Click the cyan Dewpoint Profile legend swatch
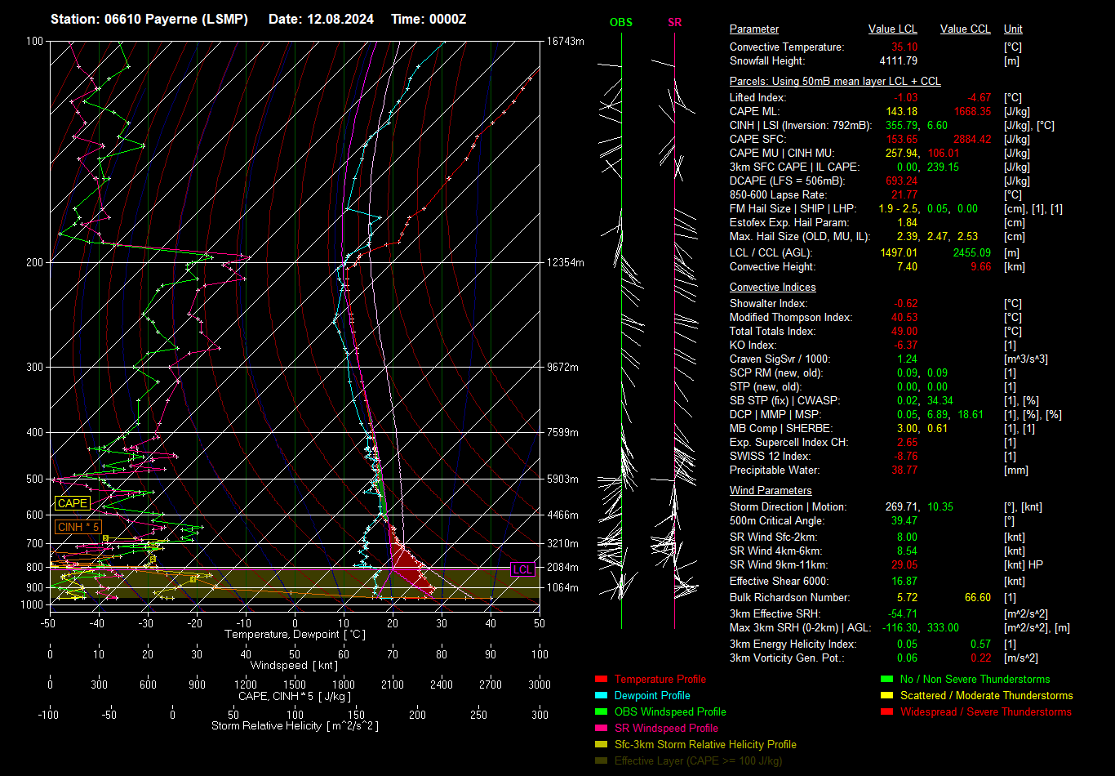Viewport: 1115px width, 776px height. 602,696
